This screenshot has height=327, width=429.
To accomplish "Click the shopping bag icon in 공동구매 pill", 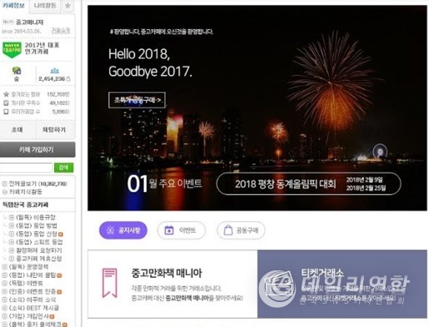I will pos(228,230).
